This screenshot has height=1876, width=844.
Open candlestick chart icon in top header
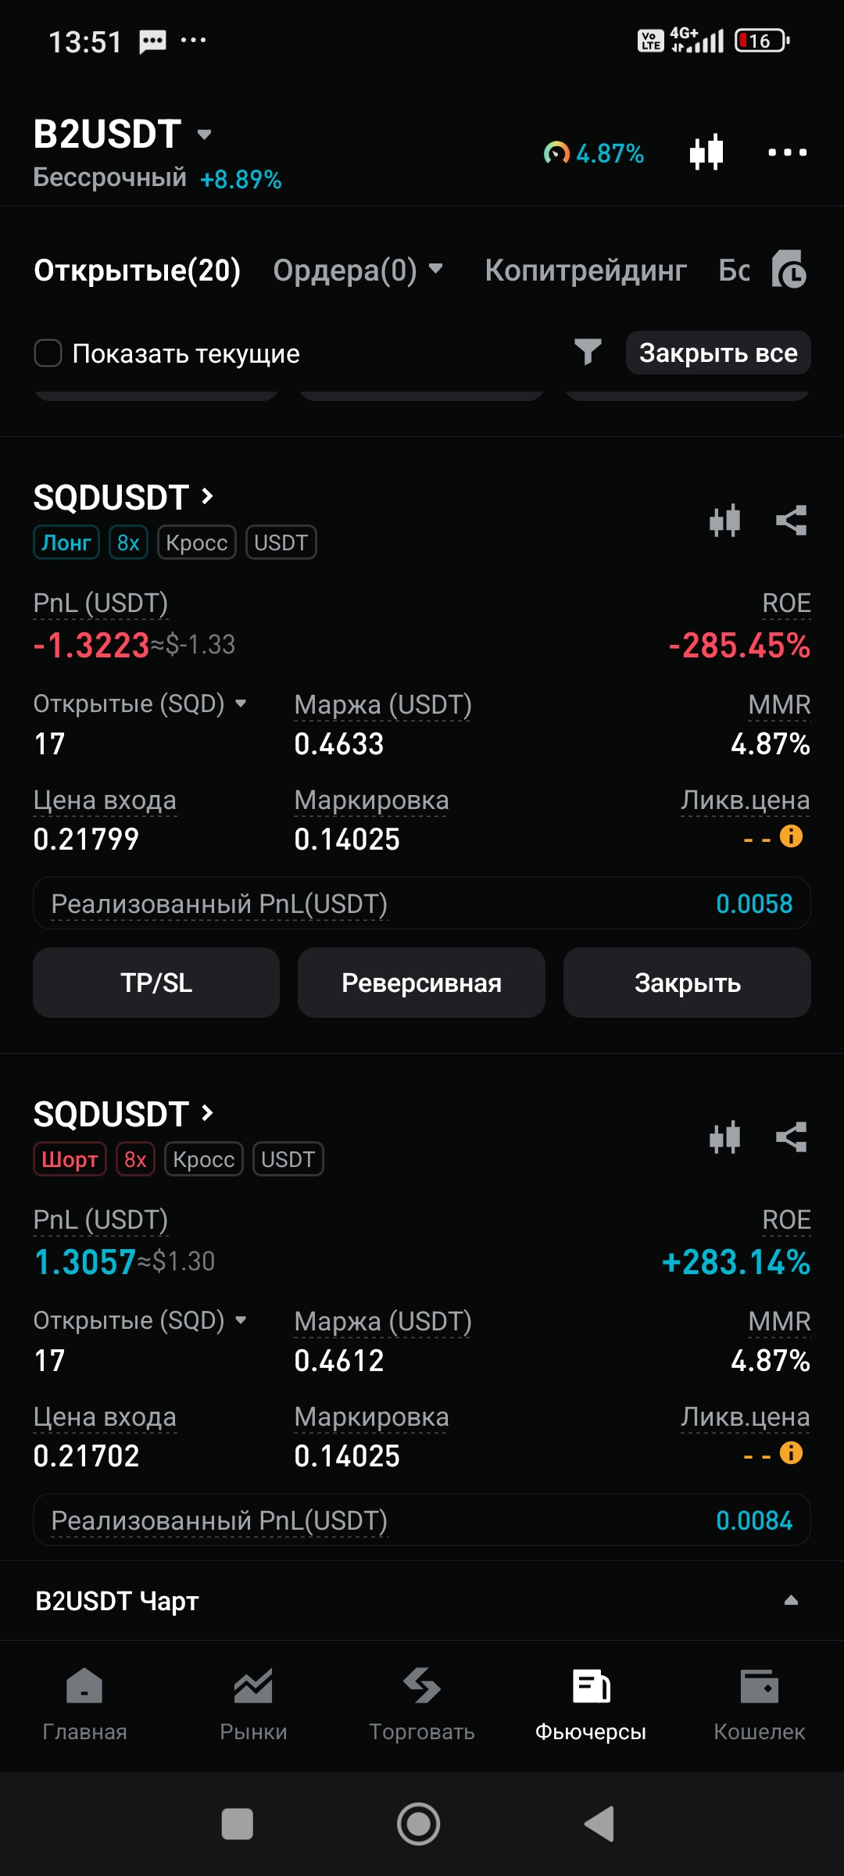coord(706,152)
